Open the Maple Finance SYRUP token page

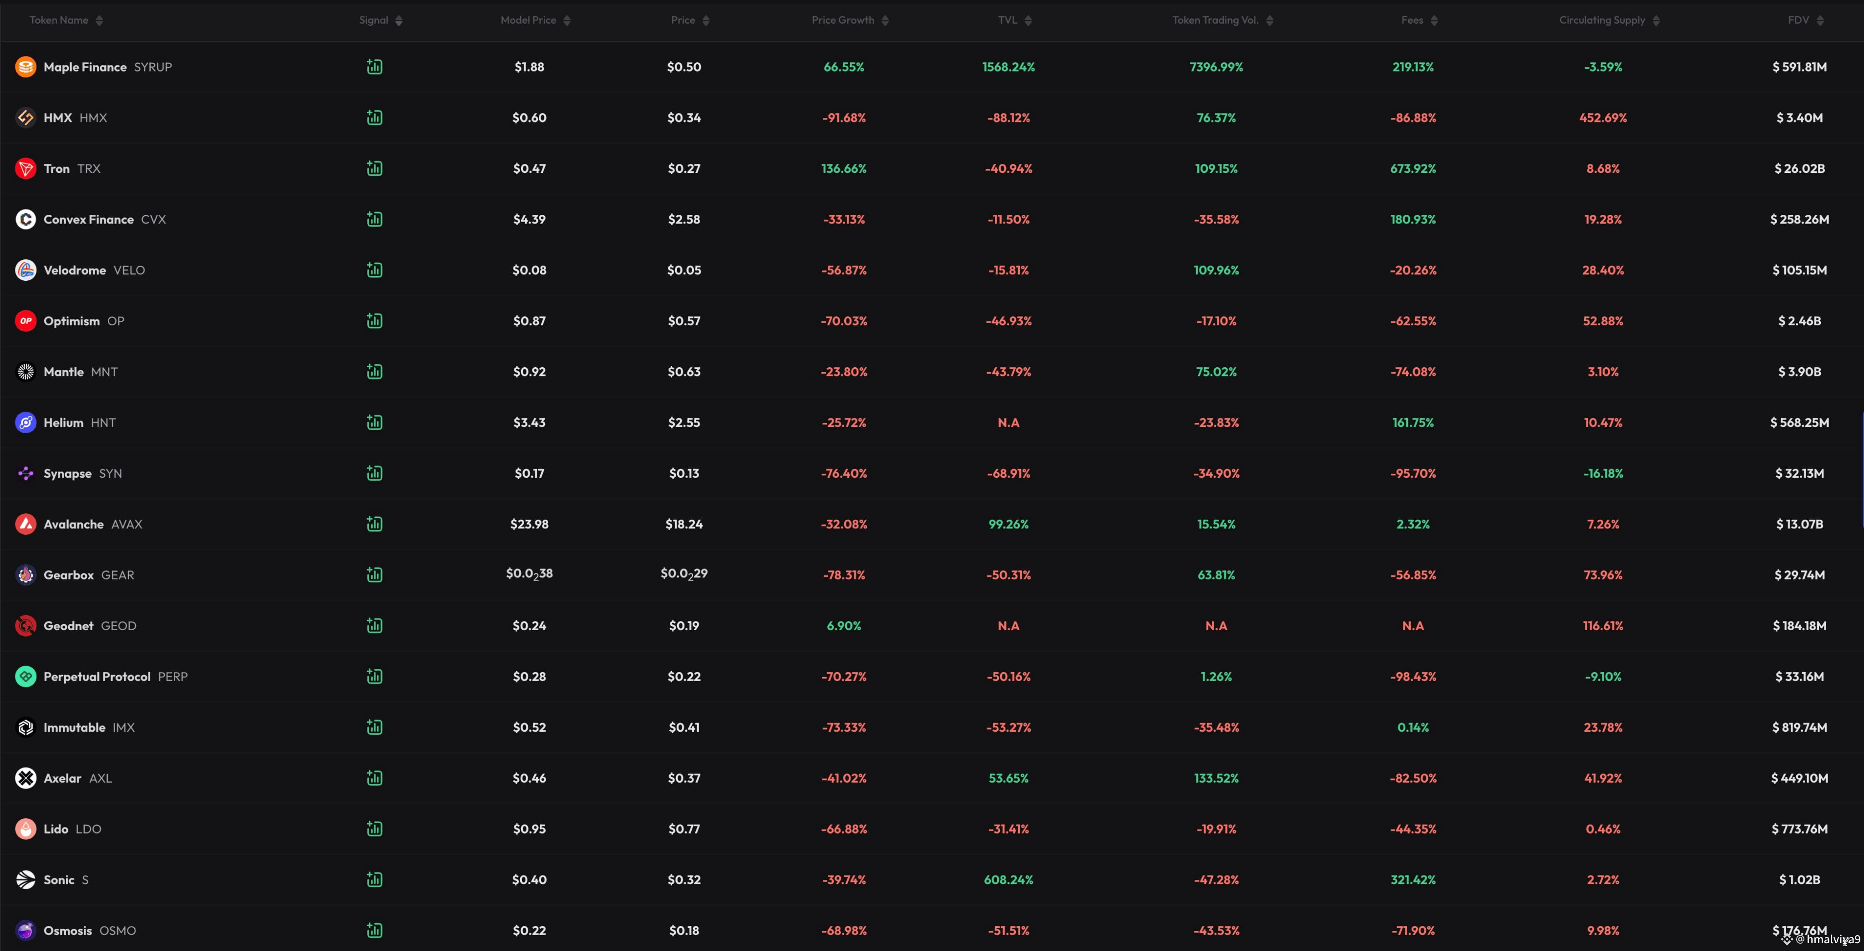tap(108, 66)
